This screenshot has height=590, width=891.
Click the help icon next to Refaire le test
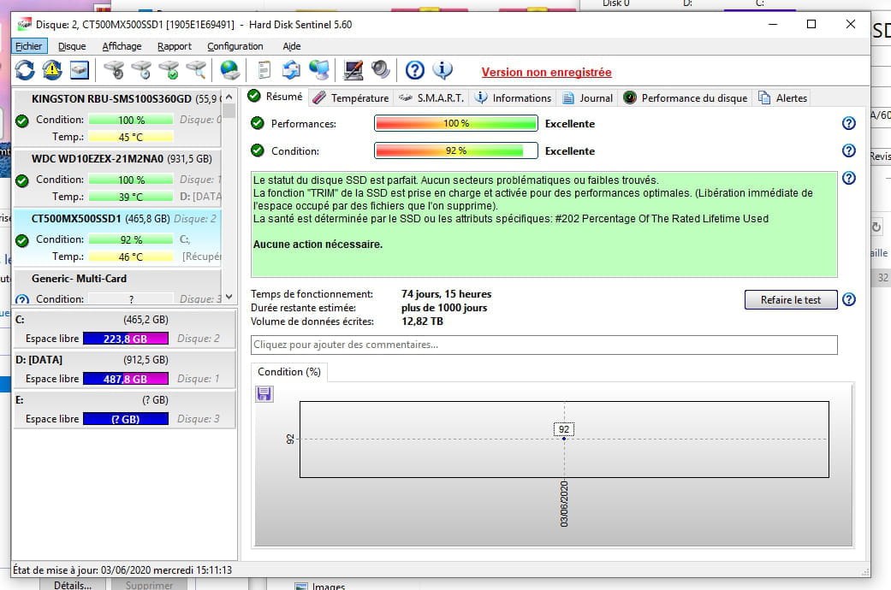tap(848, 299)
